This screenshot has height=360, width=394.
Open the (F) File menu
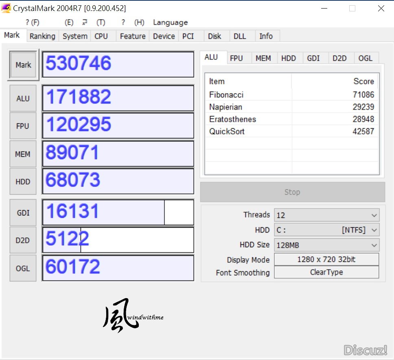32,22
